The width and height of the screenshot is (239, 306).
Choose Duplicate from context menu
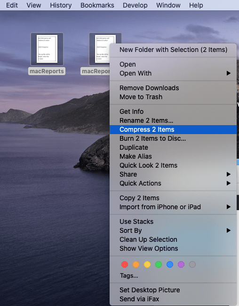tap(173, 147)
